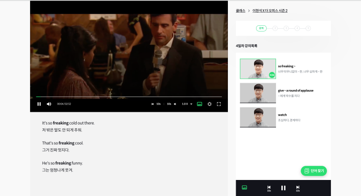The width and height of the screenshot is (361, 196).
Task: Mute the video volume speaker icon
Action: [49, 104]
